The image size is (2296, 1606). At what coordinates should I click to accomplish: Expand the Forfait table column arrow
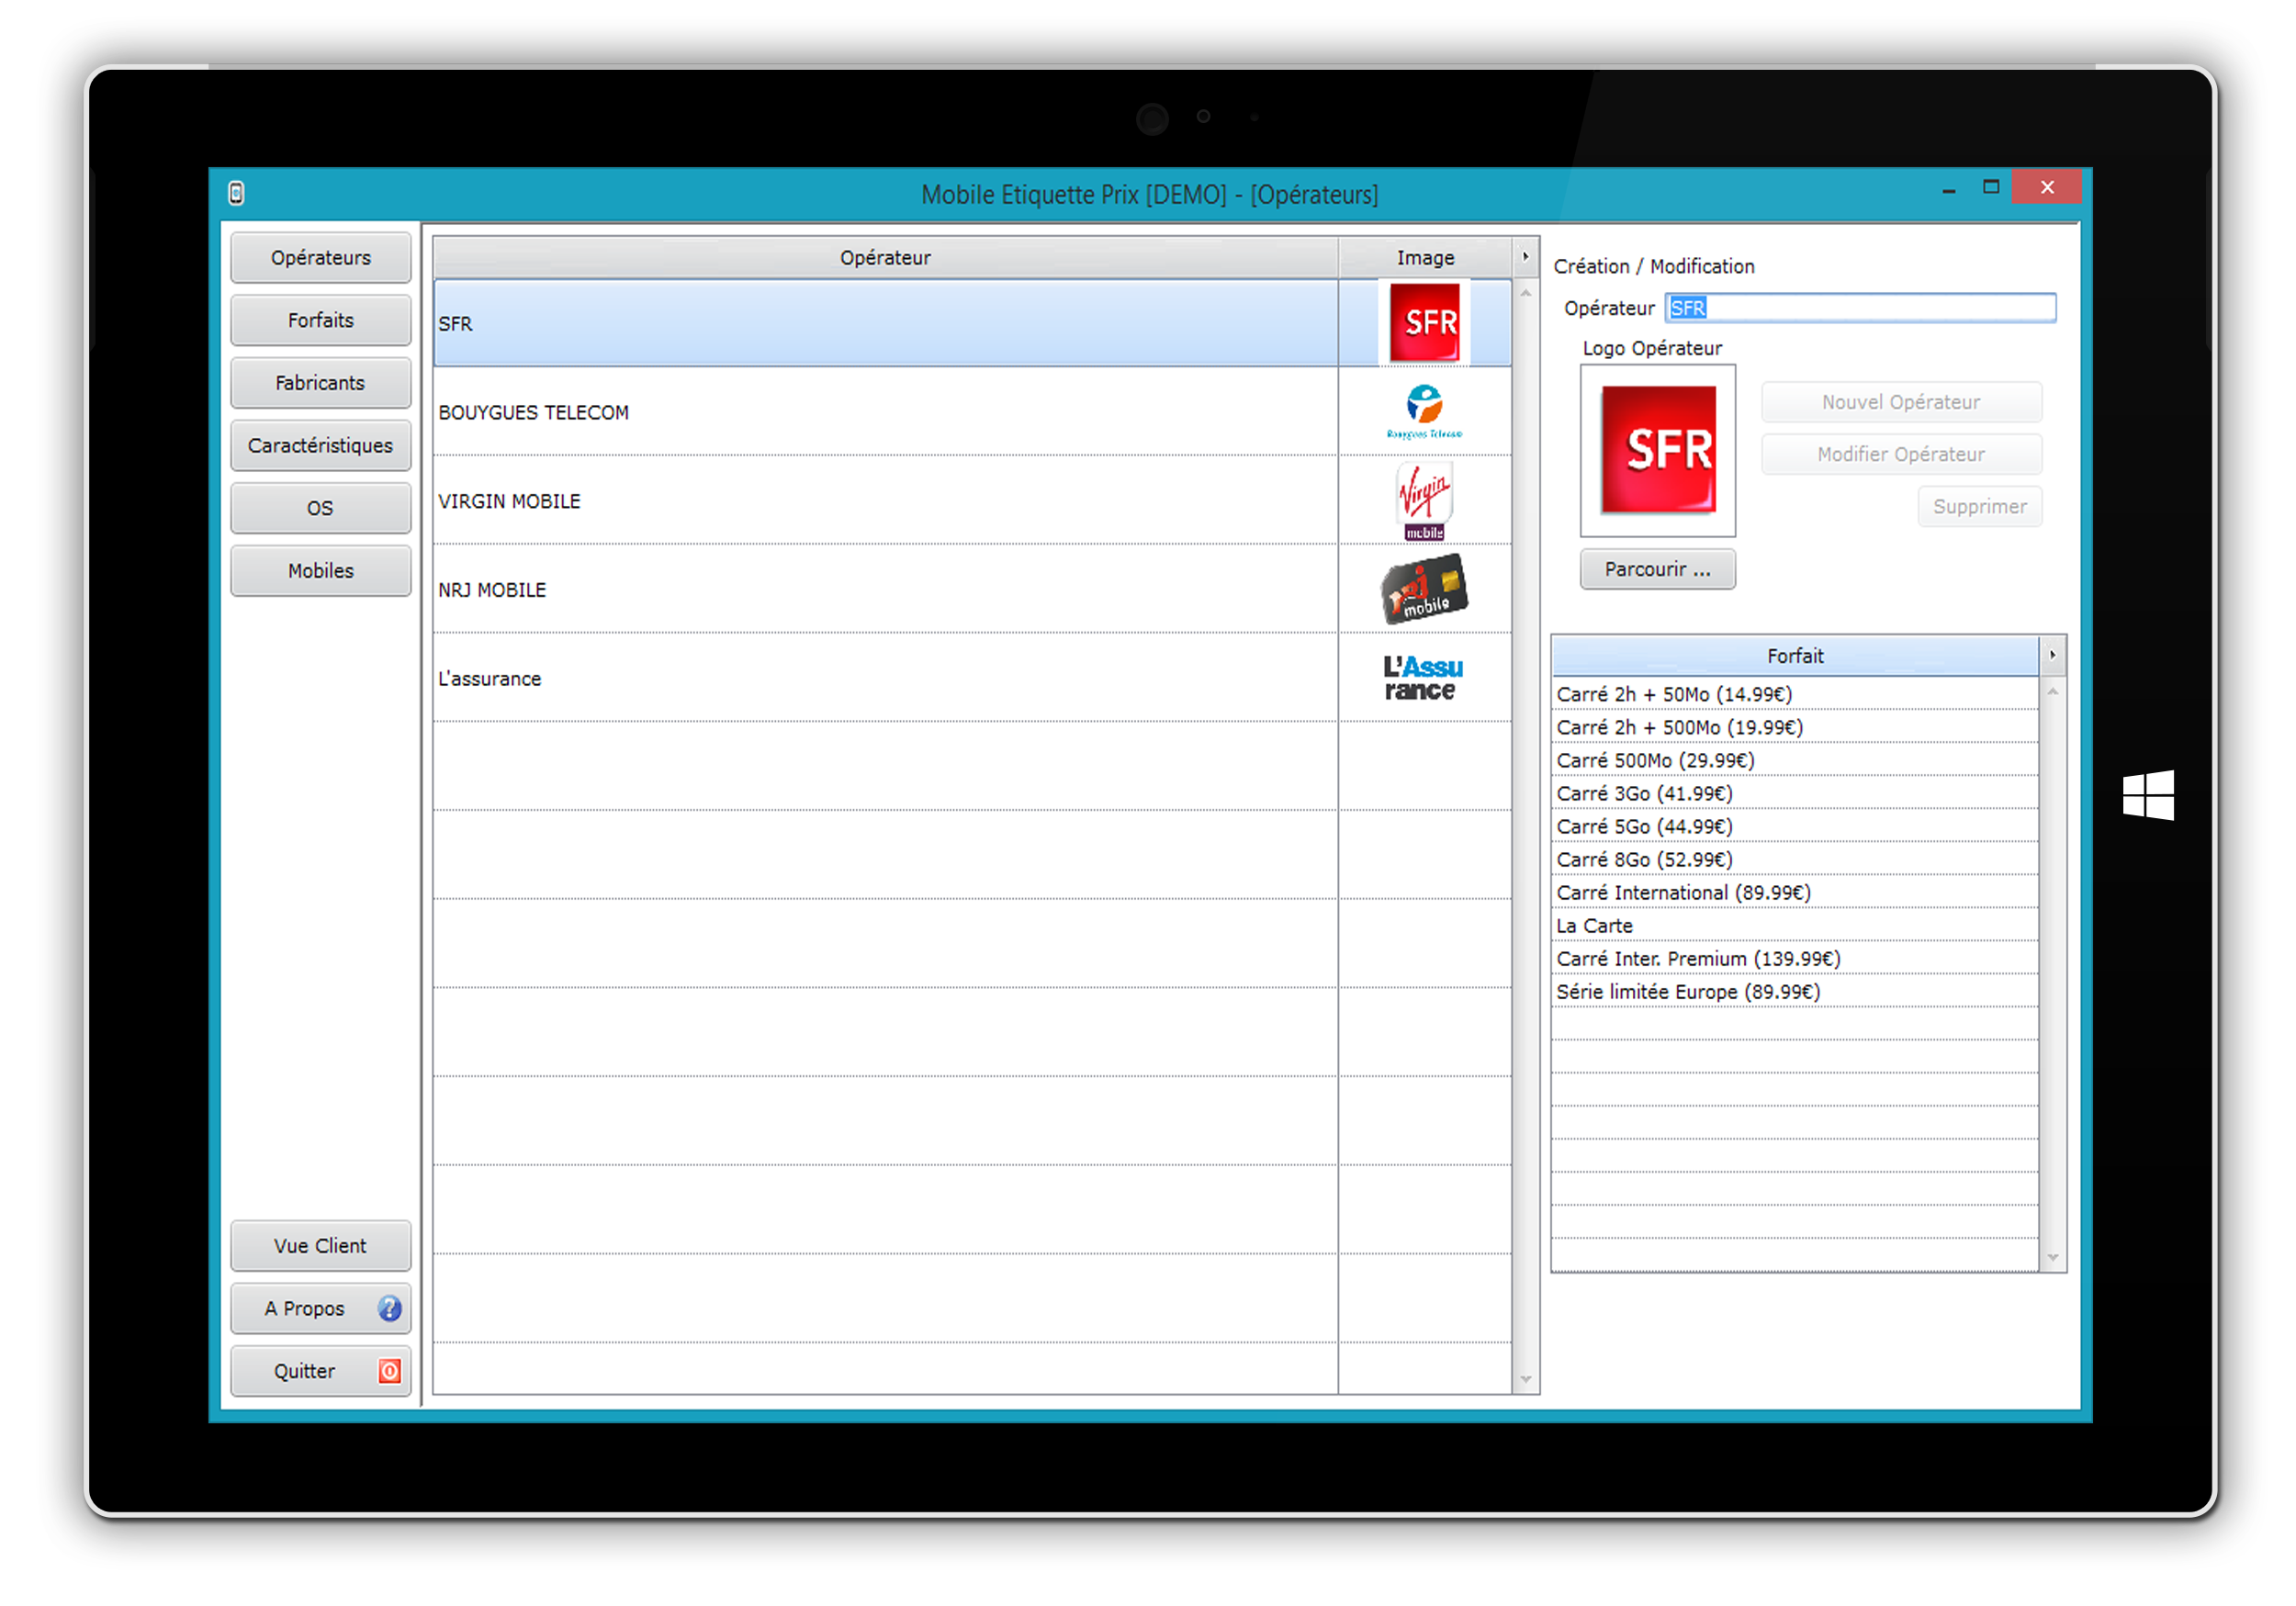point(2052,656)
